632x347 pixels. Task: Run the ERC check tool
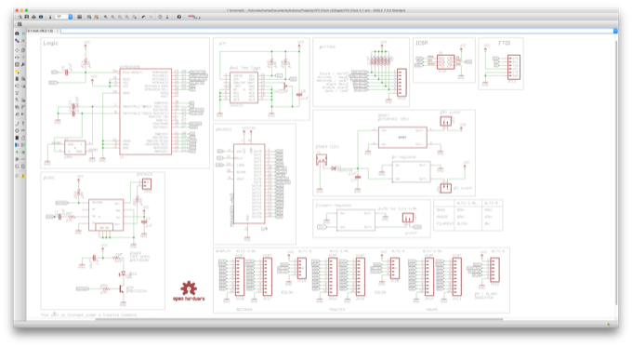pos(17,176)
